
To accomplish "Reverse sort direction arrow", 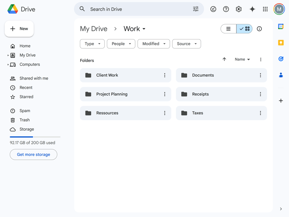I will (x=224, y=59).
